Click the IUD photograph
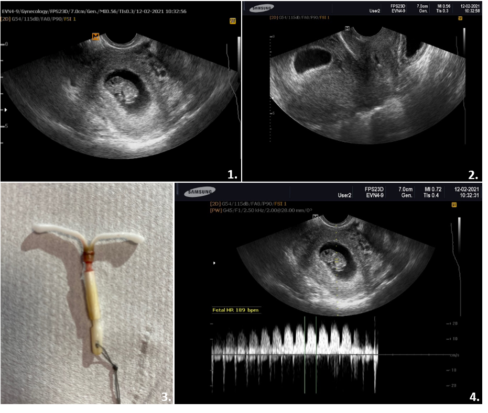Image resolution: width=488 pixels, height=413 pixels. tap(86, 293)
